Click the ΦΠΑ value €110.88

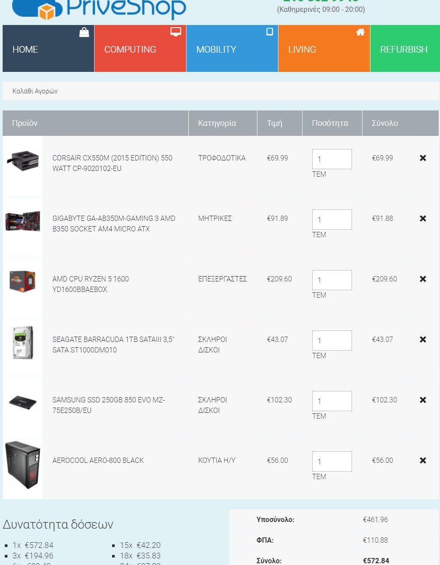pos(375,540)
